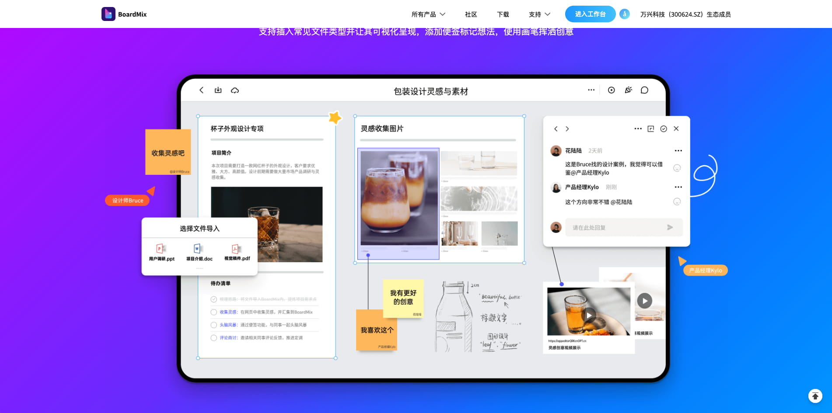Click the export/download icon in whiteboard toolbar

(x=218, y=90)
